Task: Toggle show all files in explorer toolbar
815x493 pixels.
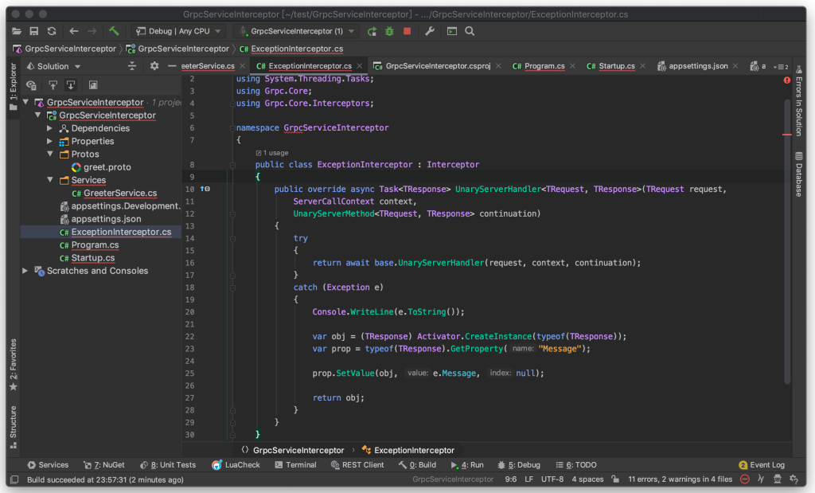Action: (x=31, y=84)
